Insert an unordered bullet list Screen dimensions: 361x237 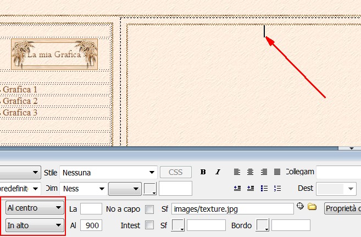point(264,188)
